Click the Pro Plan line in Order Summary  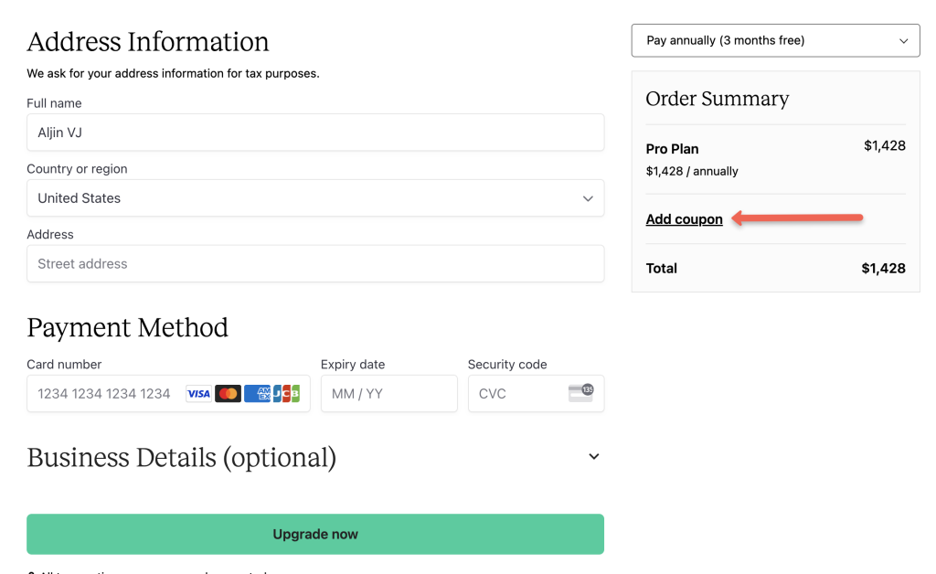point(672,148)
